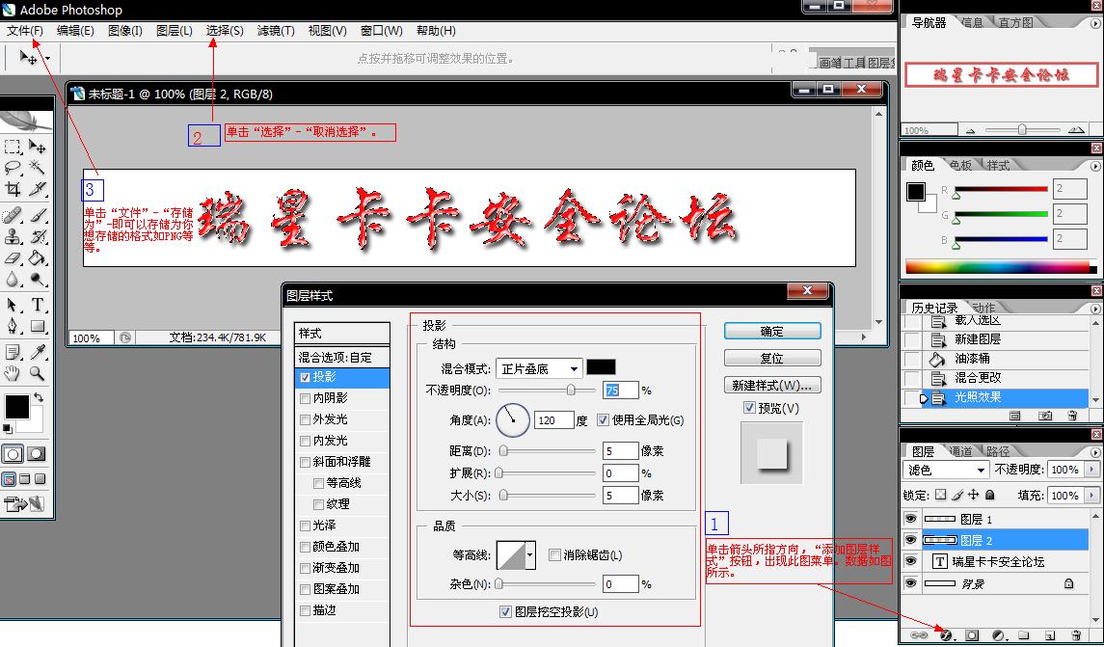Screen dimensions: 1104x647
Task: Select the Rectangular Marquee tool
Action: pyautogui.click(x=12, y=147)
